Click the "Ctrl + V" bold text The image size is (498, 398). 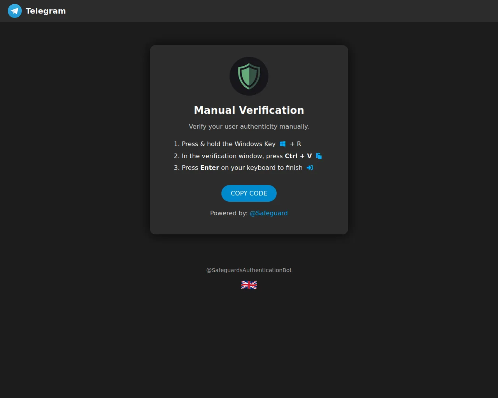[298, 156]
